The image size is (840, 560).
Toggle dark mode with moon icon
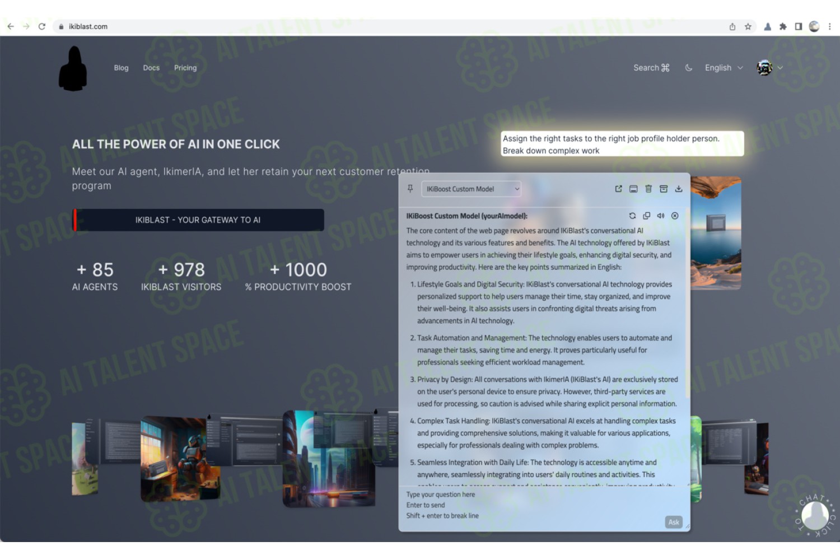tap(689, 68)
